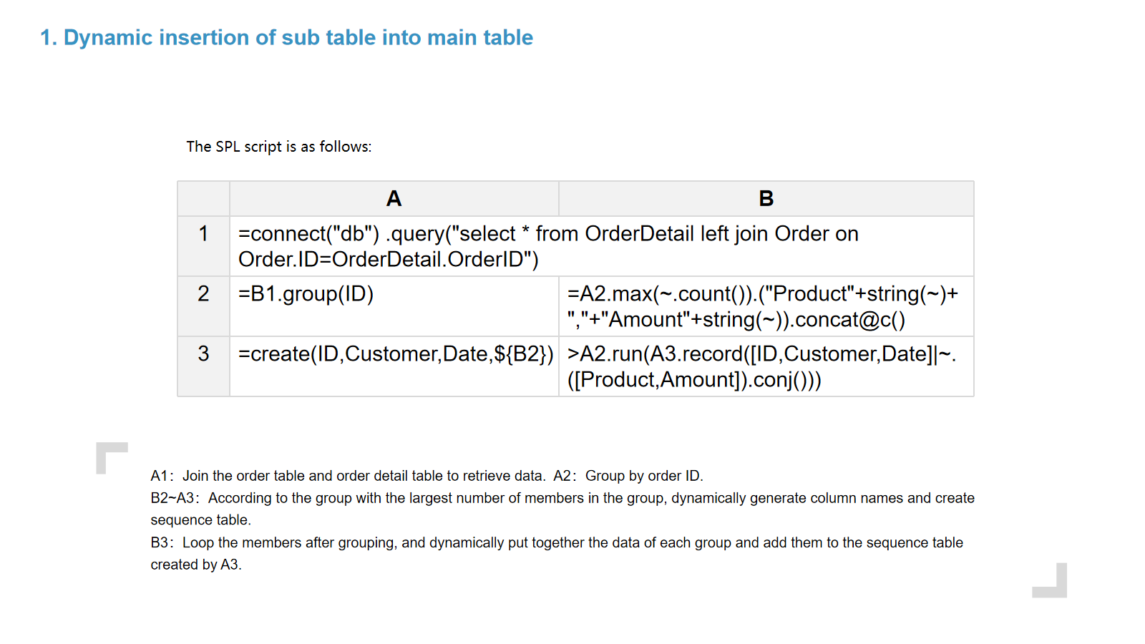1145x644 pixels.
Task: Select column header B in the table
Action: pos(766,198)
